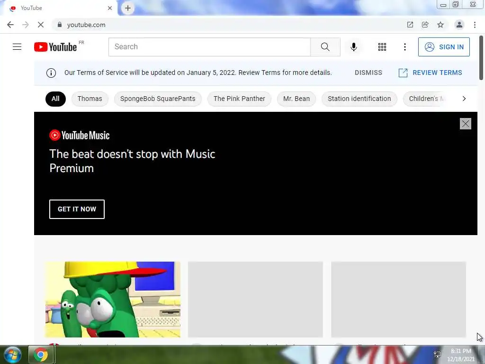Click the SIGN IN button

[444, 47]
